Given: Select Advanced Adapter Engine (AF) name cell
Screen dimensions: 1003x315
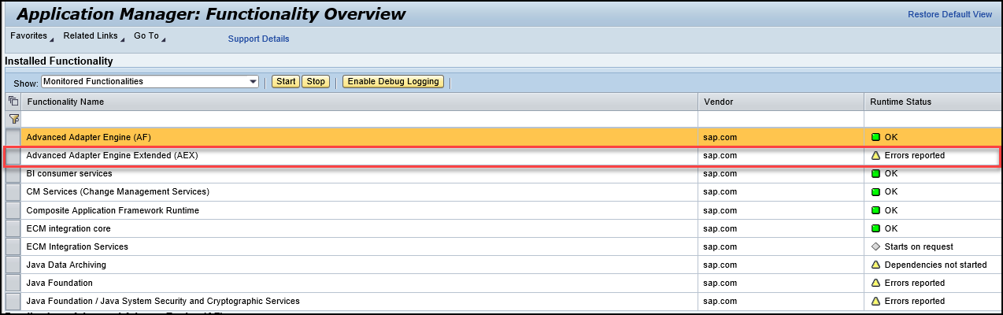Looking at the screenshot, I should pyautogui.click(x=359, y=137).
